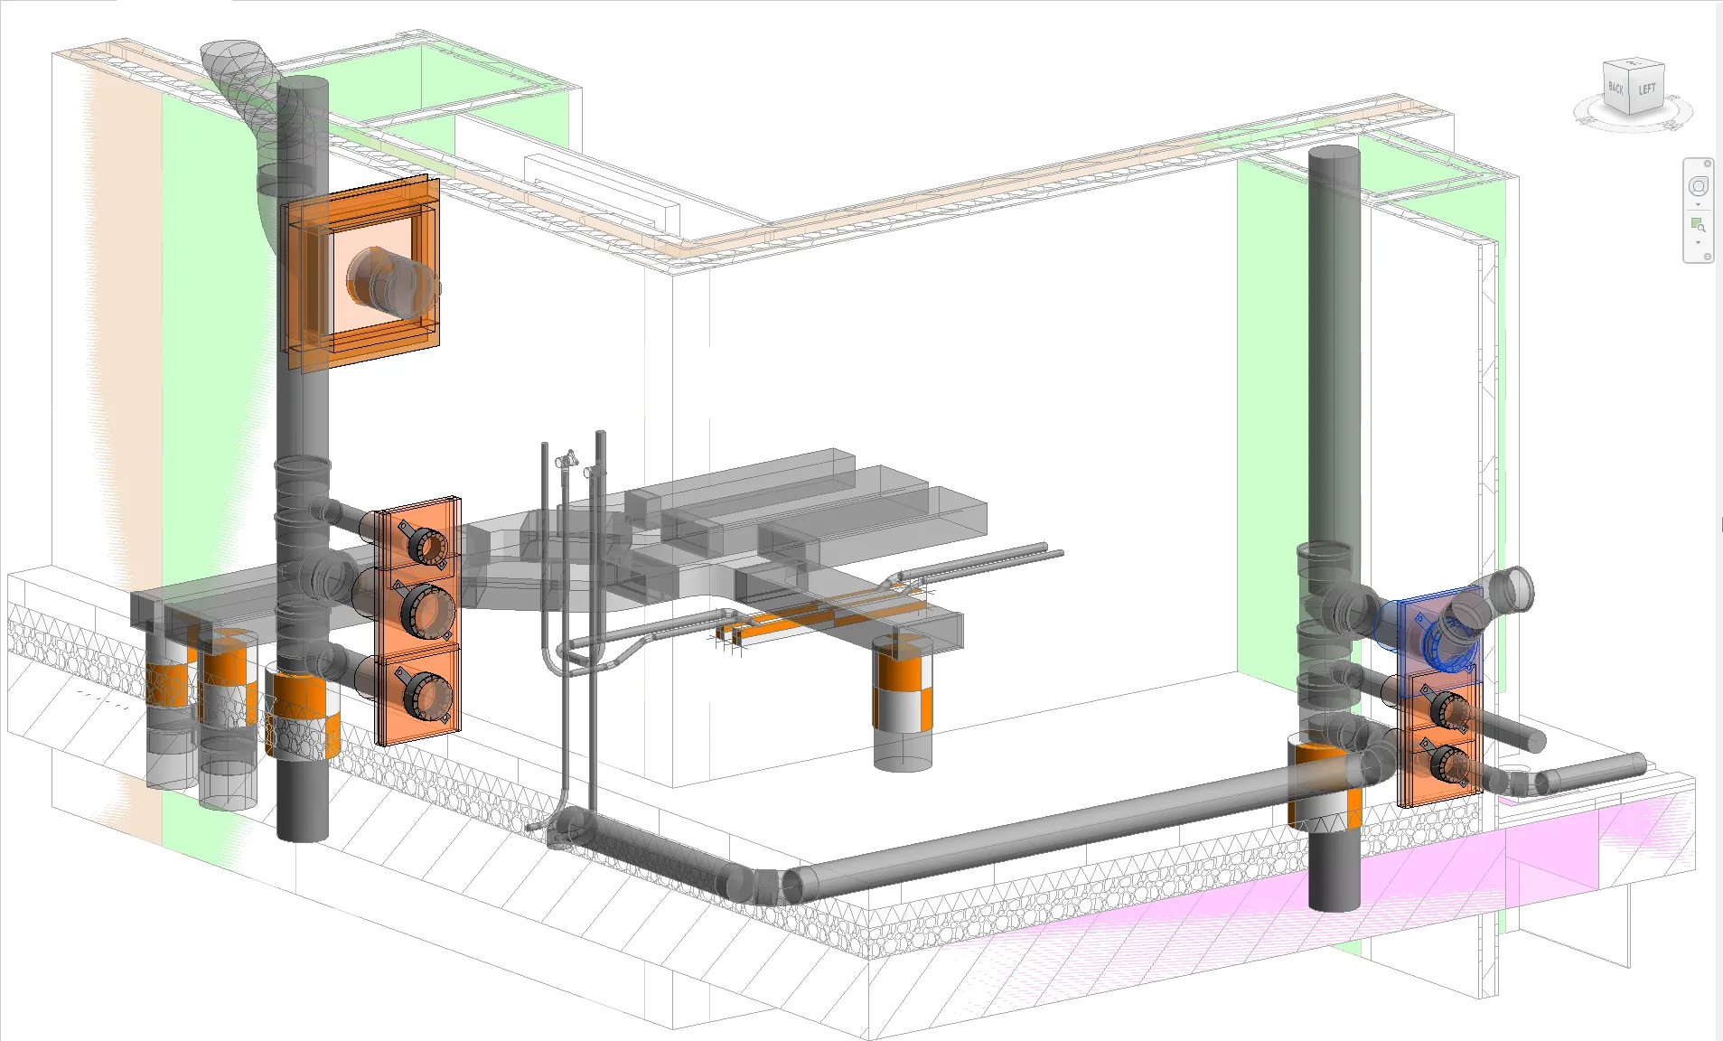Expand the steering wheel options dropdown arrow

pos(1699,204)
